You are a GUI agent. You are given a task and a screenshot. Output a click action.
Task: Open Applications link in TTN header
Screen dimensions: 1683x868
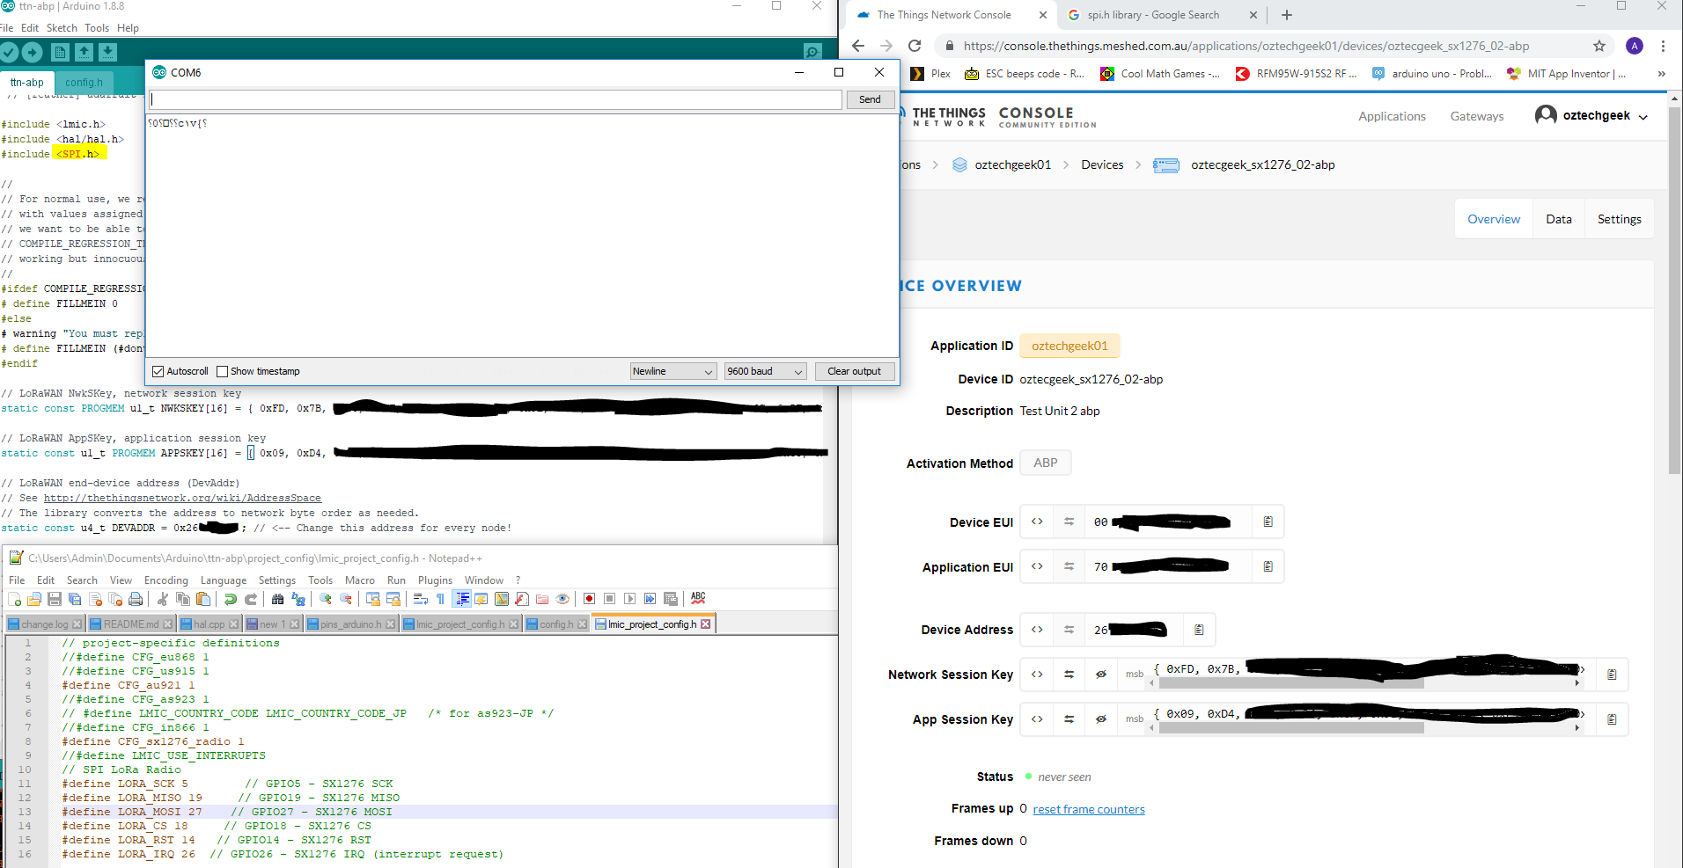pos(1392,116)
